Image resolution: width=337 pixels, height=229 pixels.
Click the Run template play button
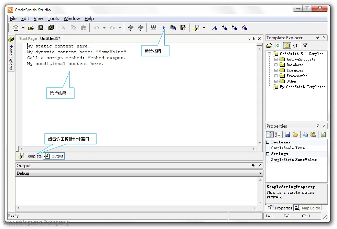coord(164,28)
